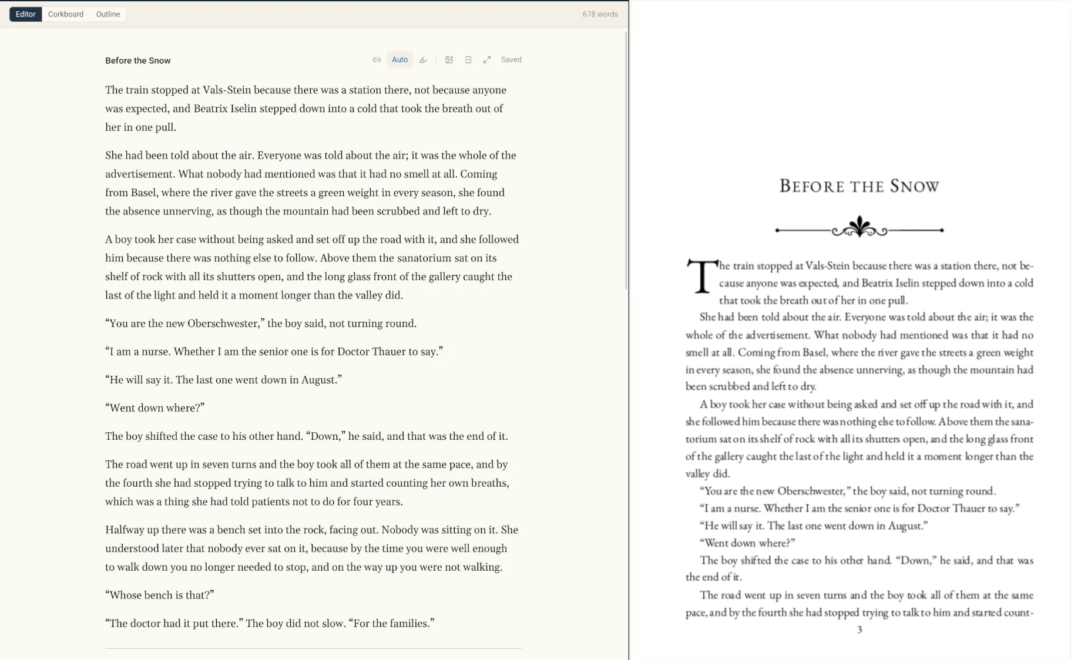The image size is (1071, 660).
Task: Click the drop cap T in preview
Action: (702, 276)
